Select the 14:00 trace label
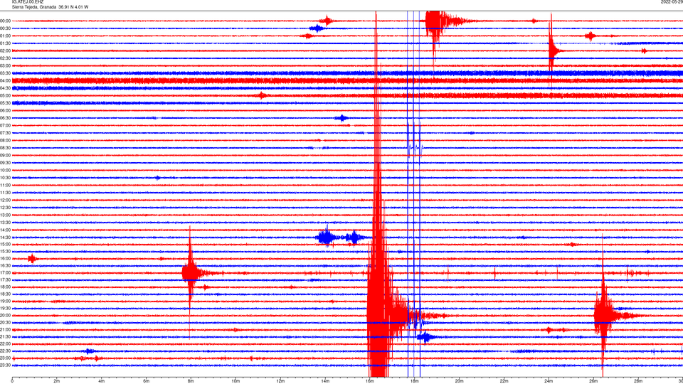Viewport: 683px width, 384px height. tap(5, 230)
